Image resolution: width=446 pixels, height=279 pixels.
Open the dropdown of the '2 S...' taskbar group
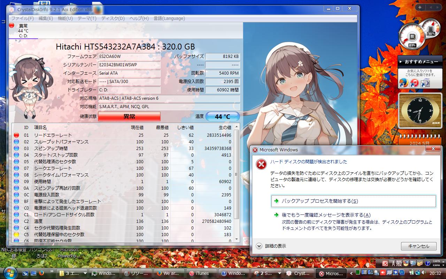pyautogui.click(x=280, y=273)
